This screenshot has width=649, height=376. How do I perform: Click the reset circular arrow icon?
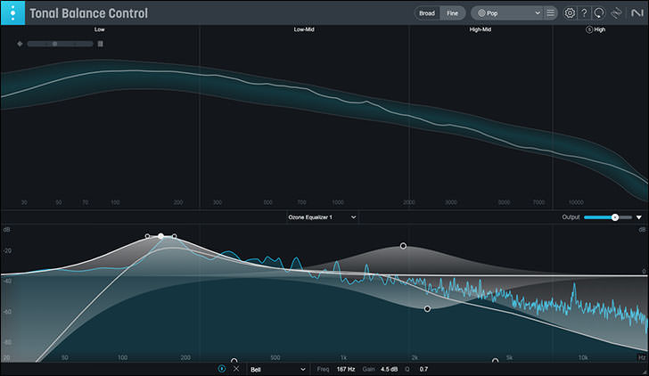[599, 13]
